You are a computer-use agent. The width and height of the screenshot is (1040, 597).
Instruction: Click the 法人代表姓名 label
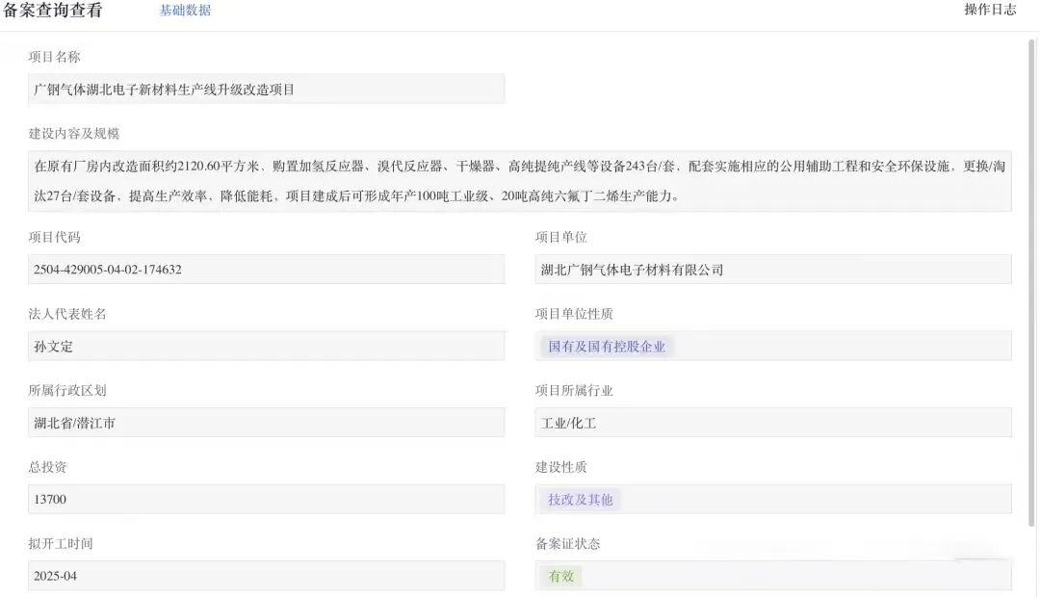click(x=67, y=314)
